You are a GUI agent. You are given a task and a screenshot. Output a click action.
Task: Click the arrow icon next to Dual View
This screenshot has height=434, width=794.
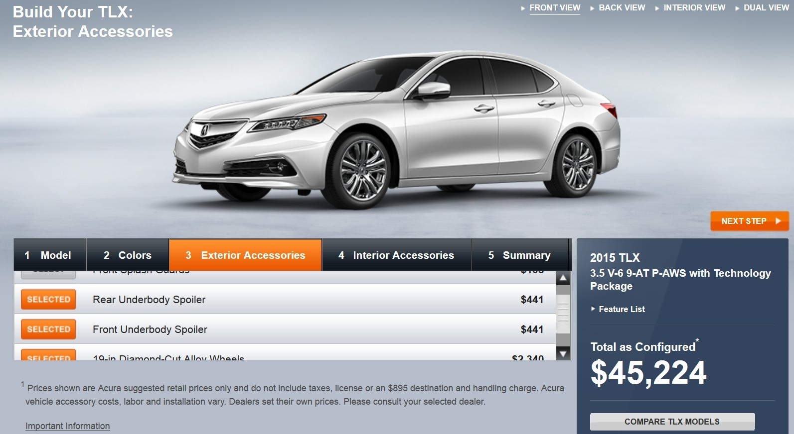(x=737, y=8)
